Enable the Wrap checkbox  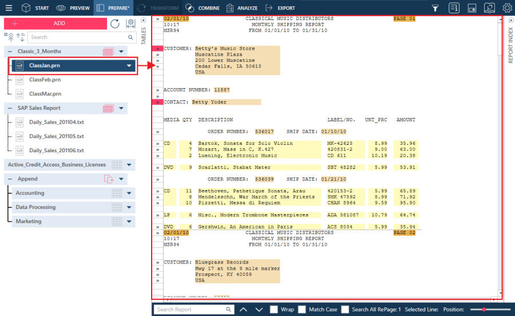274,310
